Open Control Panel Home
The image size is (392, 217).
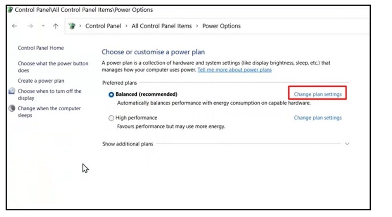pos(41,48)
